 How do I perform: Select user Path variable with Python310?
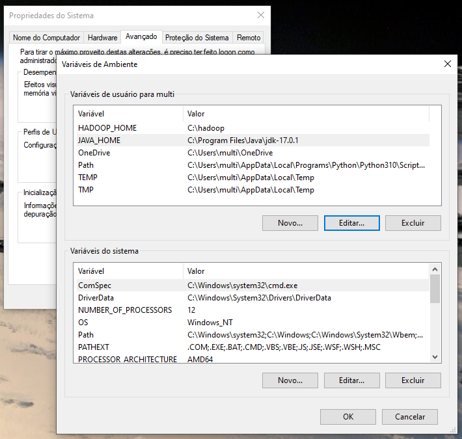(253, 165)
